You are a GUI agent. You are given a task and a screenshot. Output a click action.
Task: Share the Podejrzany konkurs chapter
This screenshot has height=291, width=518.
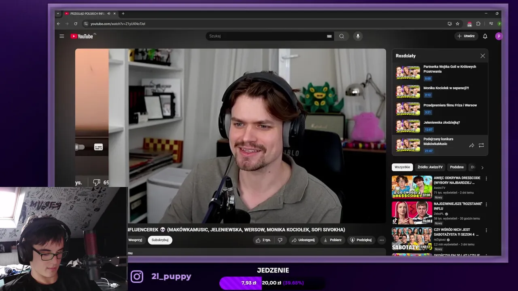471,145
